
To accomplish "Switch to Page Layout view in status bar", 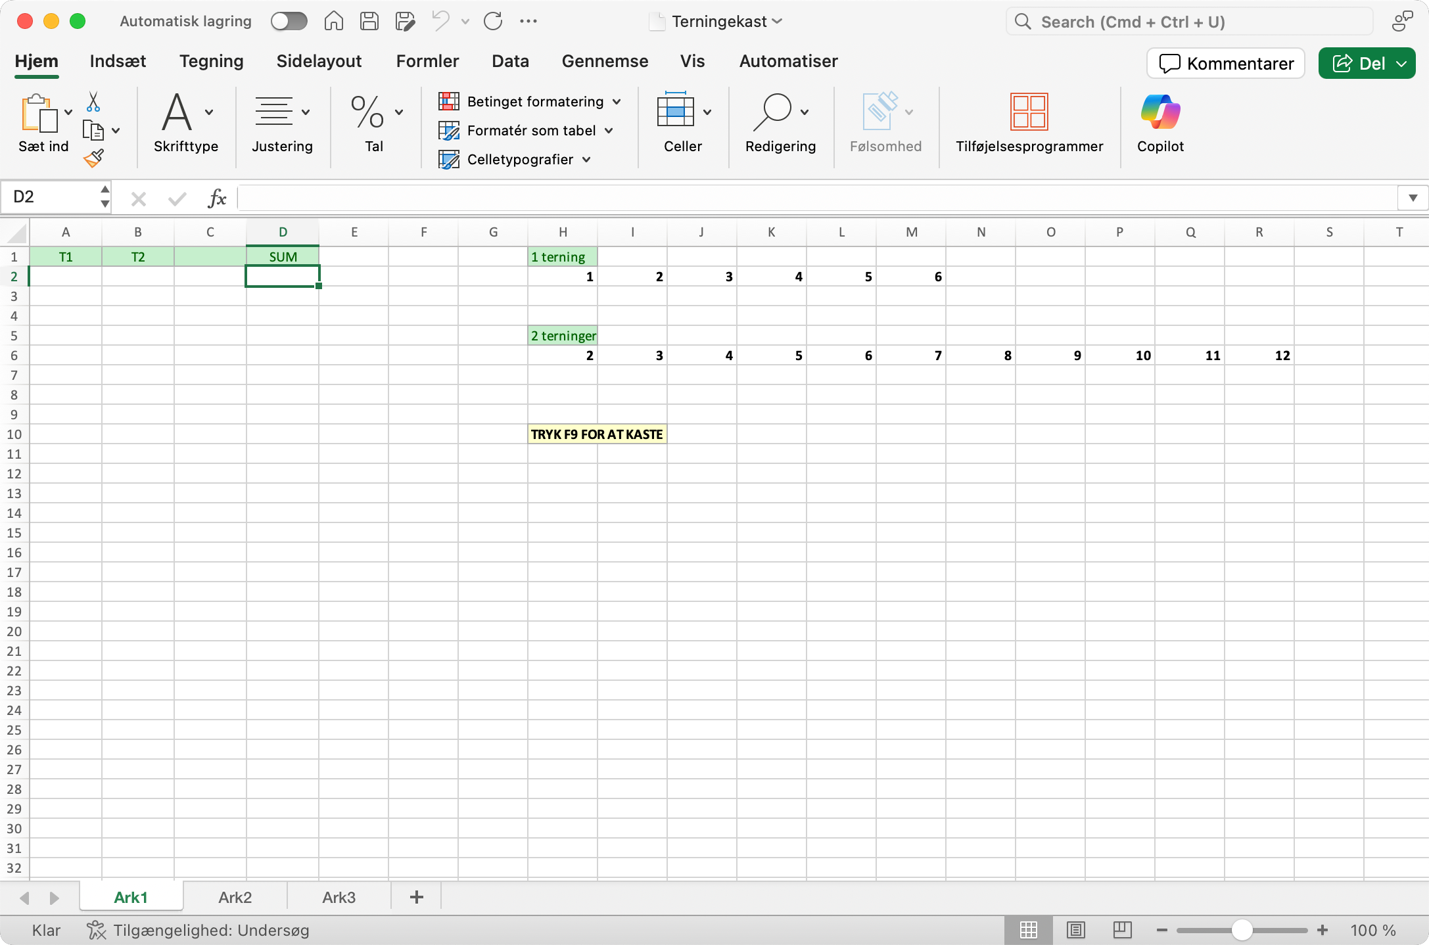I will tap(1076, 930).
